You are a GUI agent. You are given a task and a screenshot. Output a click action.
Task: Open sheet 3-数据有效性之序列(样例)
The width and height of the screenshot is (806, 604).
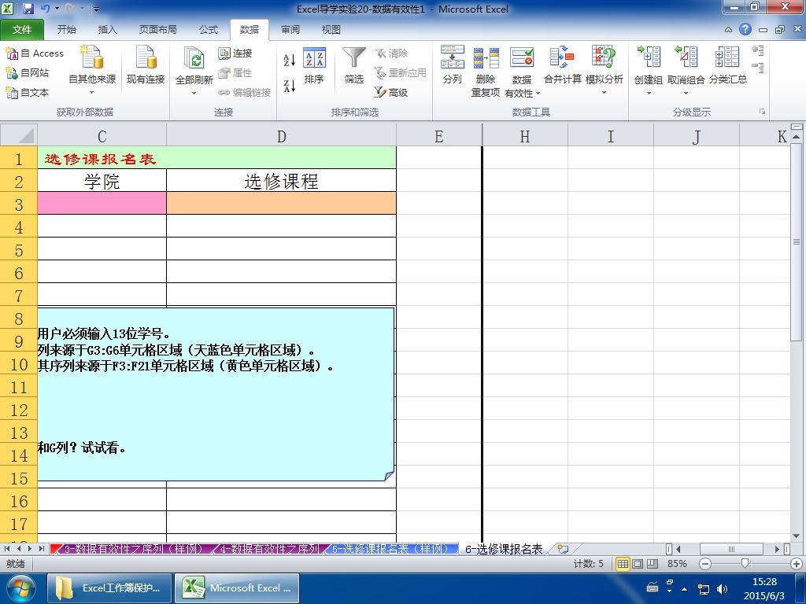click(134, 549)
